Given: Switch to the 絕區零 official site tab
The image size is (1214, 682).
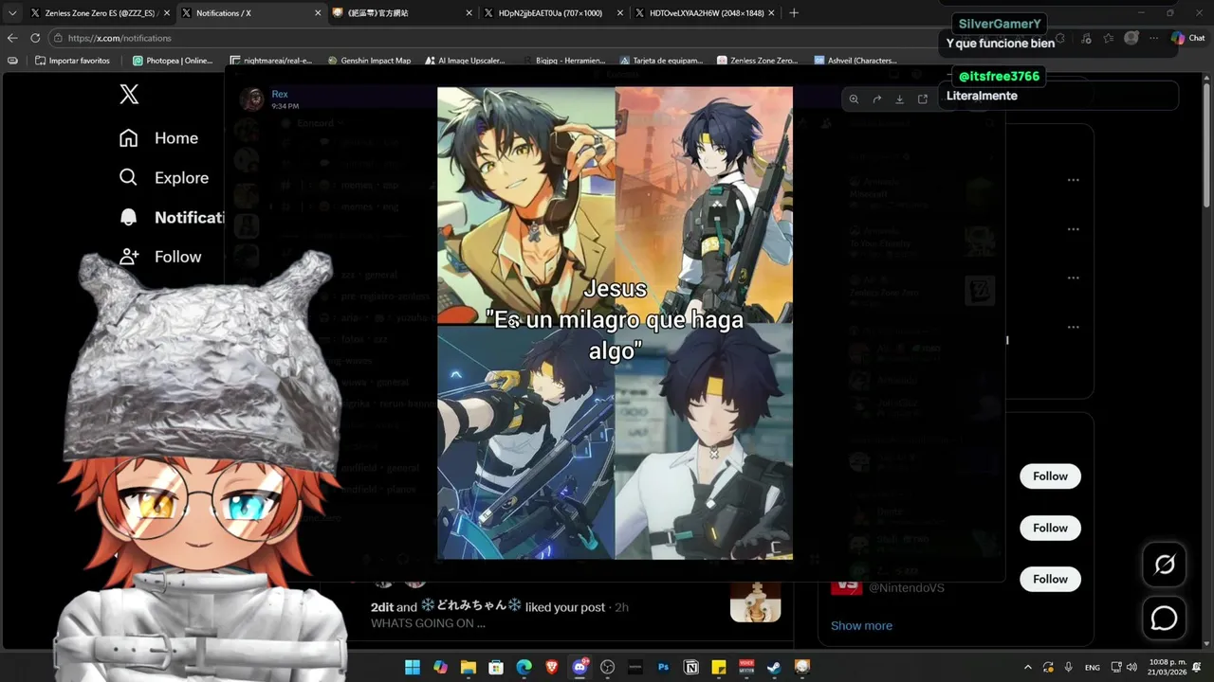Looking at the screenshot, I should [400, 13].
